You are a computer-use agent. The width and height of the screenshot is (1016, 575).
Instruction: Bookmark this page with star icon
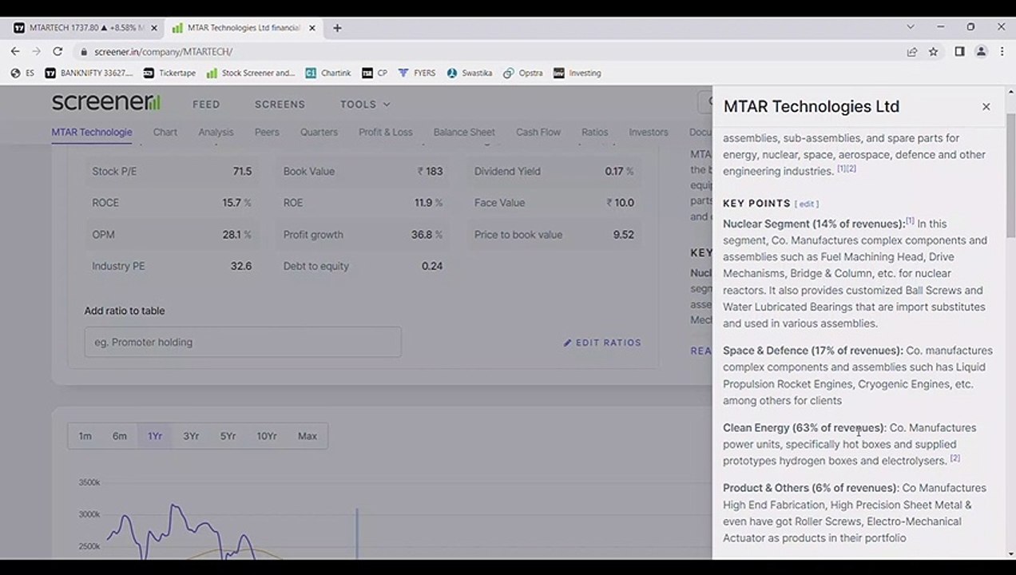[933, 51]
